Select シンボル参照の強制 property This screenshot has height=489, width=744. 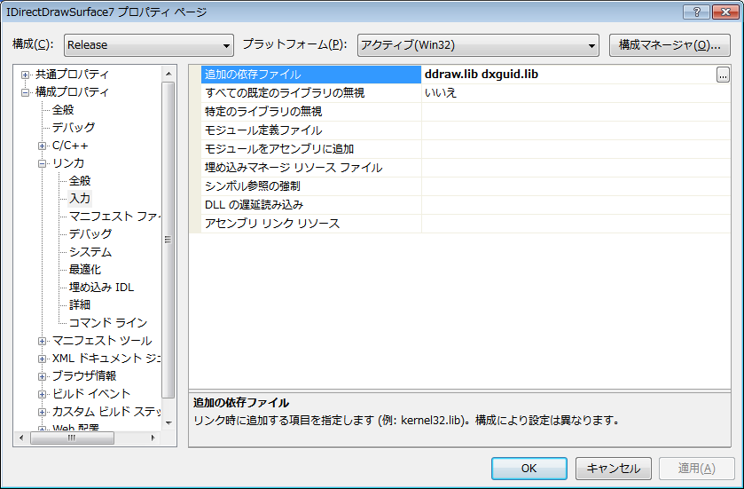310,186
